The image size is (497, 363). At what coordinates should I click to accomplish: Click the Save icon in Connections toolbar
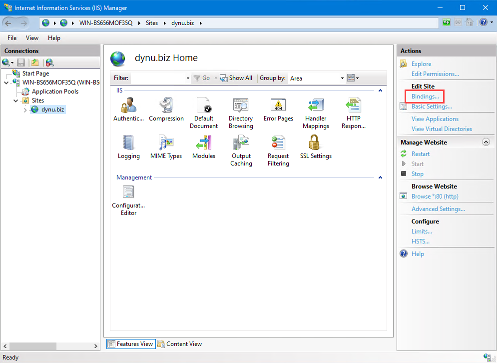coord(21,62)
